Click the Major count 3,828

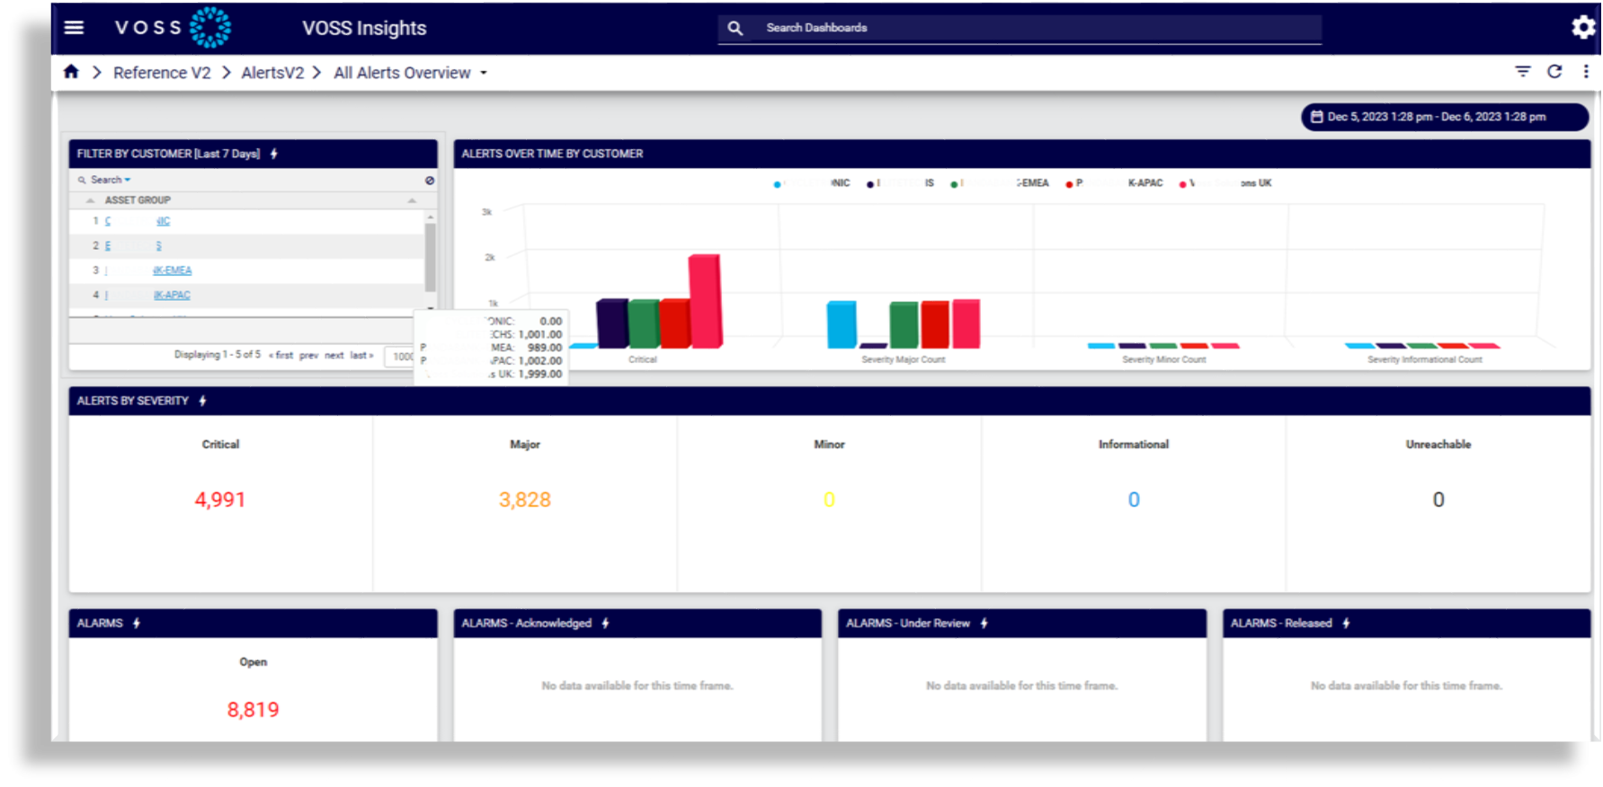pos(525,500)
